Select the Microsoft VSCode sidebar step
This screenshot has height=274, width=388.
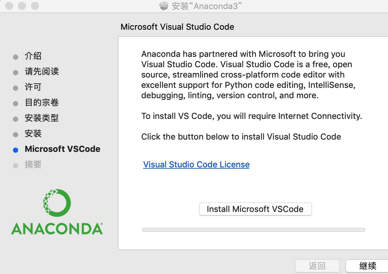[x=63, y=149]
